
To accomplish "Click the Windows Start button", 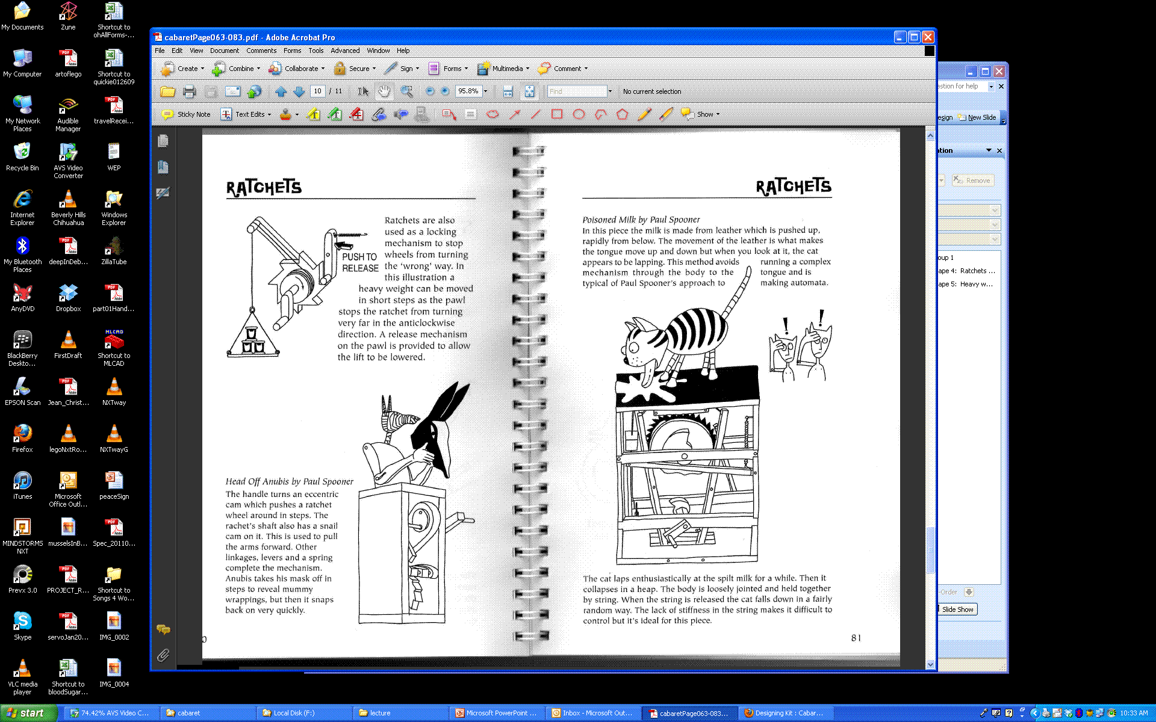I will (28, 713).
